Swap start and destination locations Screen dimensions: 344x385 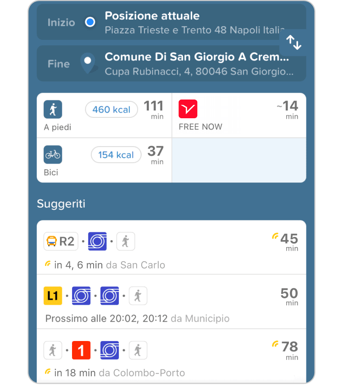tap(294, 43)
